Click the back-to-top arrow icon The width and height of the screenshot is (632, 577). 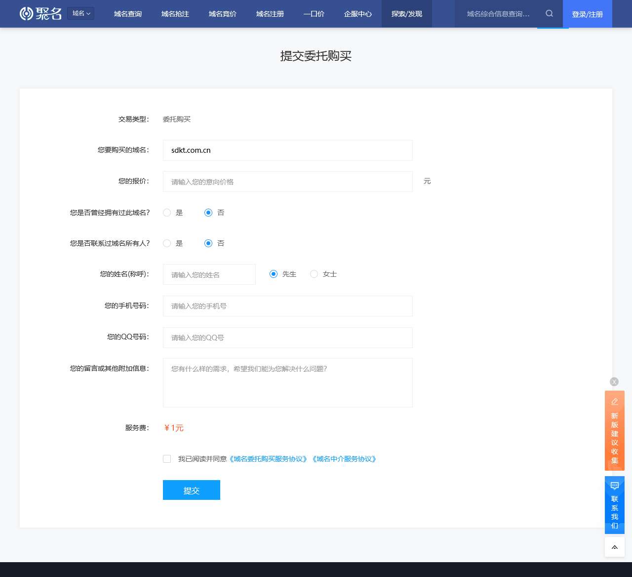tap(614, 547)
